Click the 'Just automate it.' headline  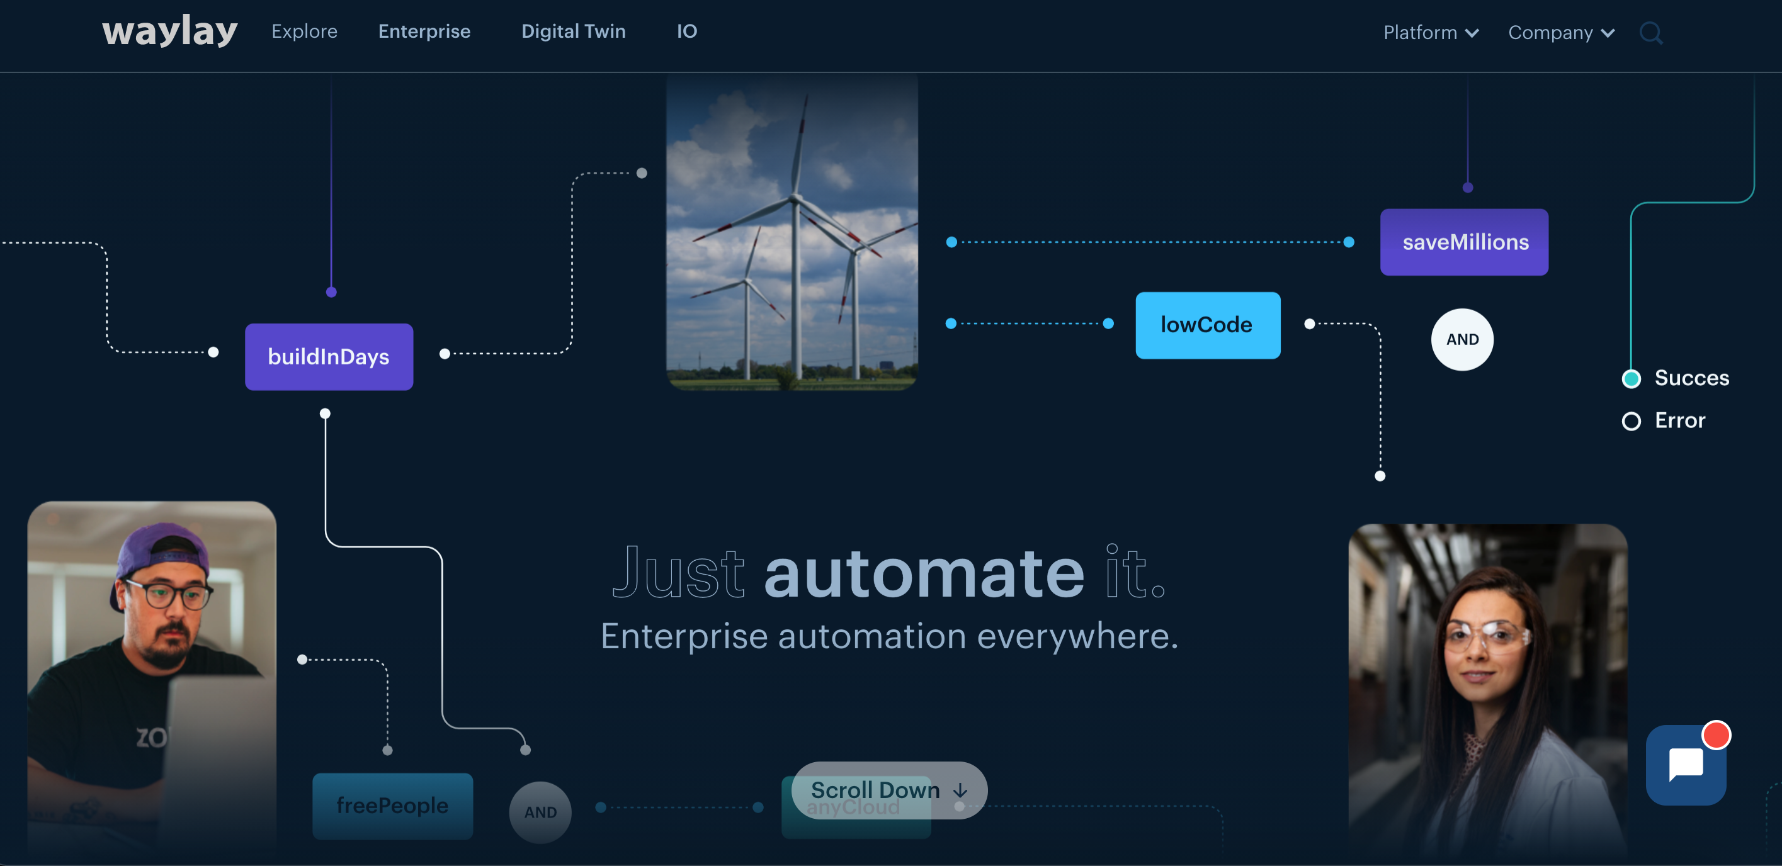(x=890, y=572)
